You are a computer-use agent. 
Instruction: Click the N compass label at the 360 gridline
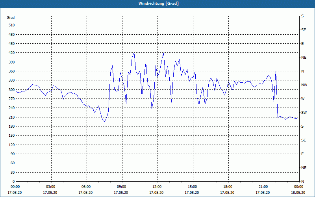(302, 71)
